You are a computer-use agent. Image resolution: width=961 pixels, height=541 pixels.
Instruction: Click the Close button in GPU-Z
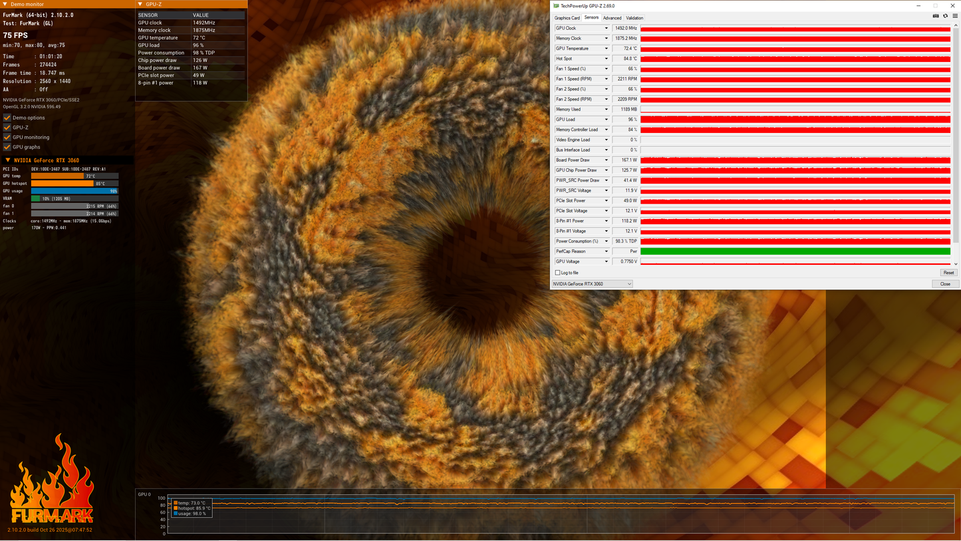pyautogui.click(x=945, y=284)
